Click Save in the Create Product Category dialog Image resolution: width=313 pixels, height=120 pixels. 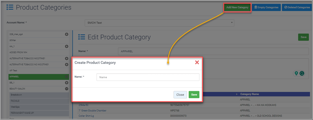pyautogui.click(x=194, y=95)
